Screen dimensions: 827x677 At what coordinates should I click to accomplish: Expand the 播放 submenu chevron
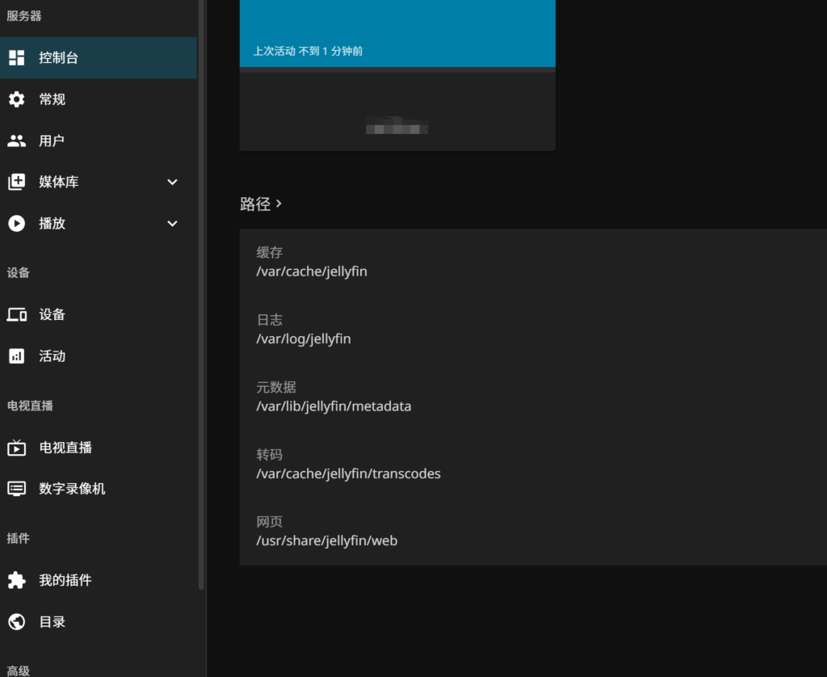(x=172, y=223)
